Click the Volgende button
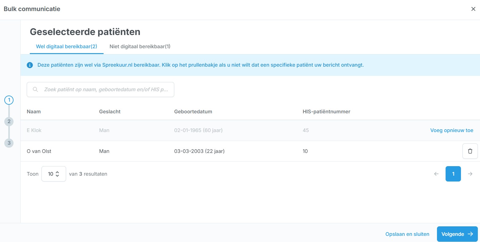The height and width of the screenshot is (242, 480). coord(457,234)
